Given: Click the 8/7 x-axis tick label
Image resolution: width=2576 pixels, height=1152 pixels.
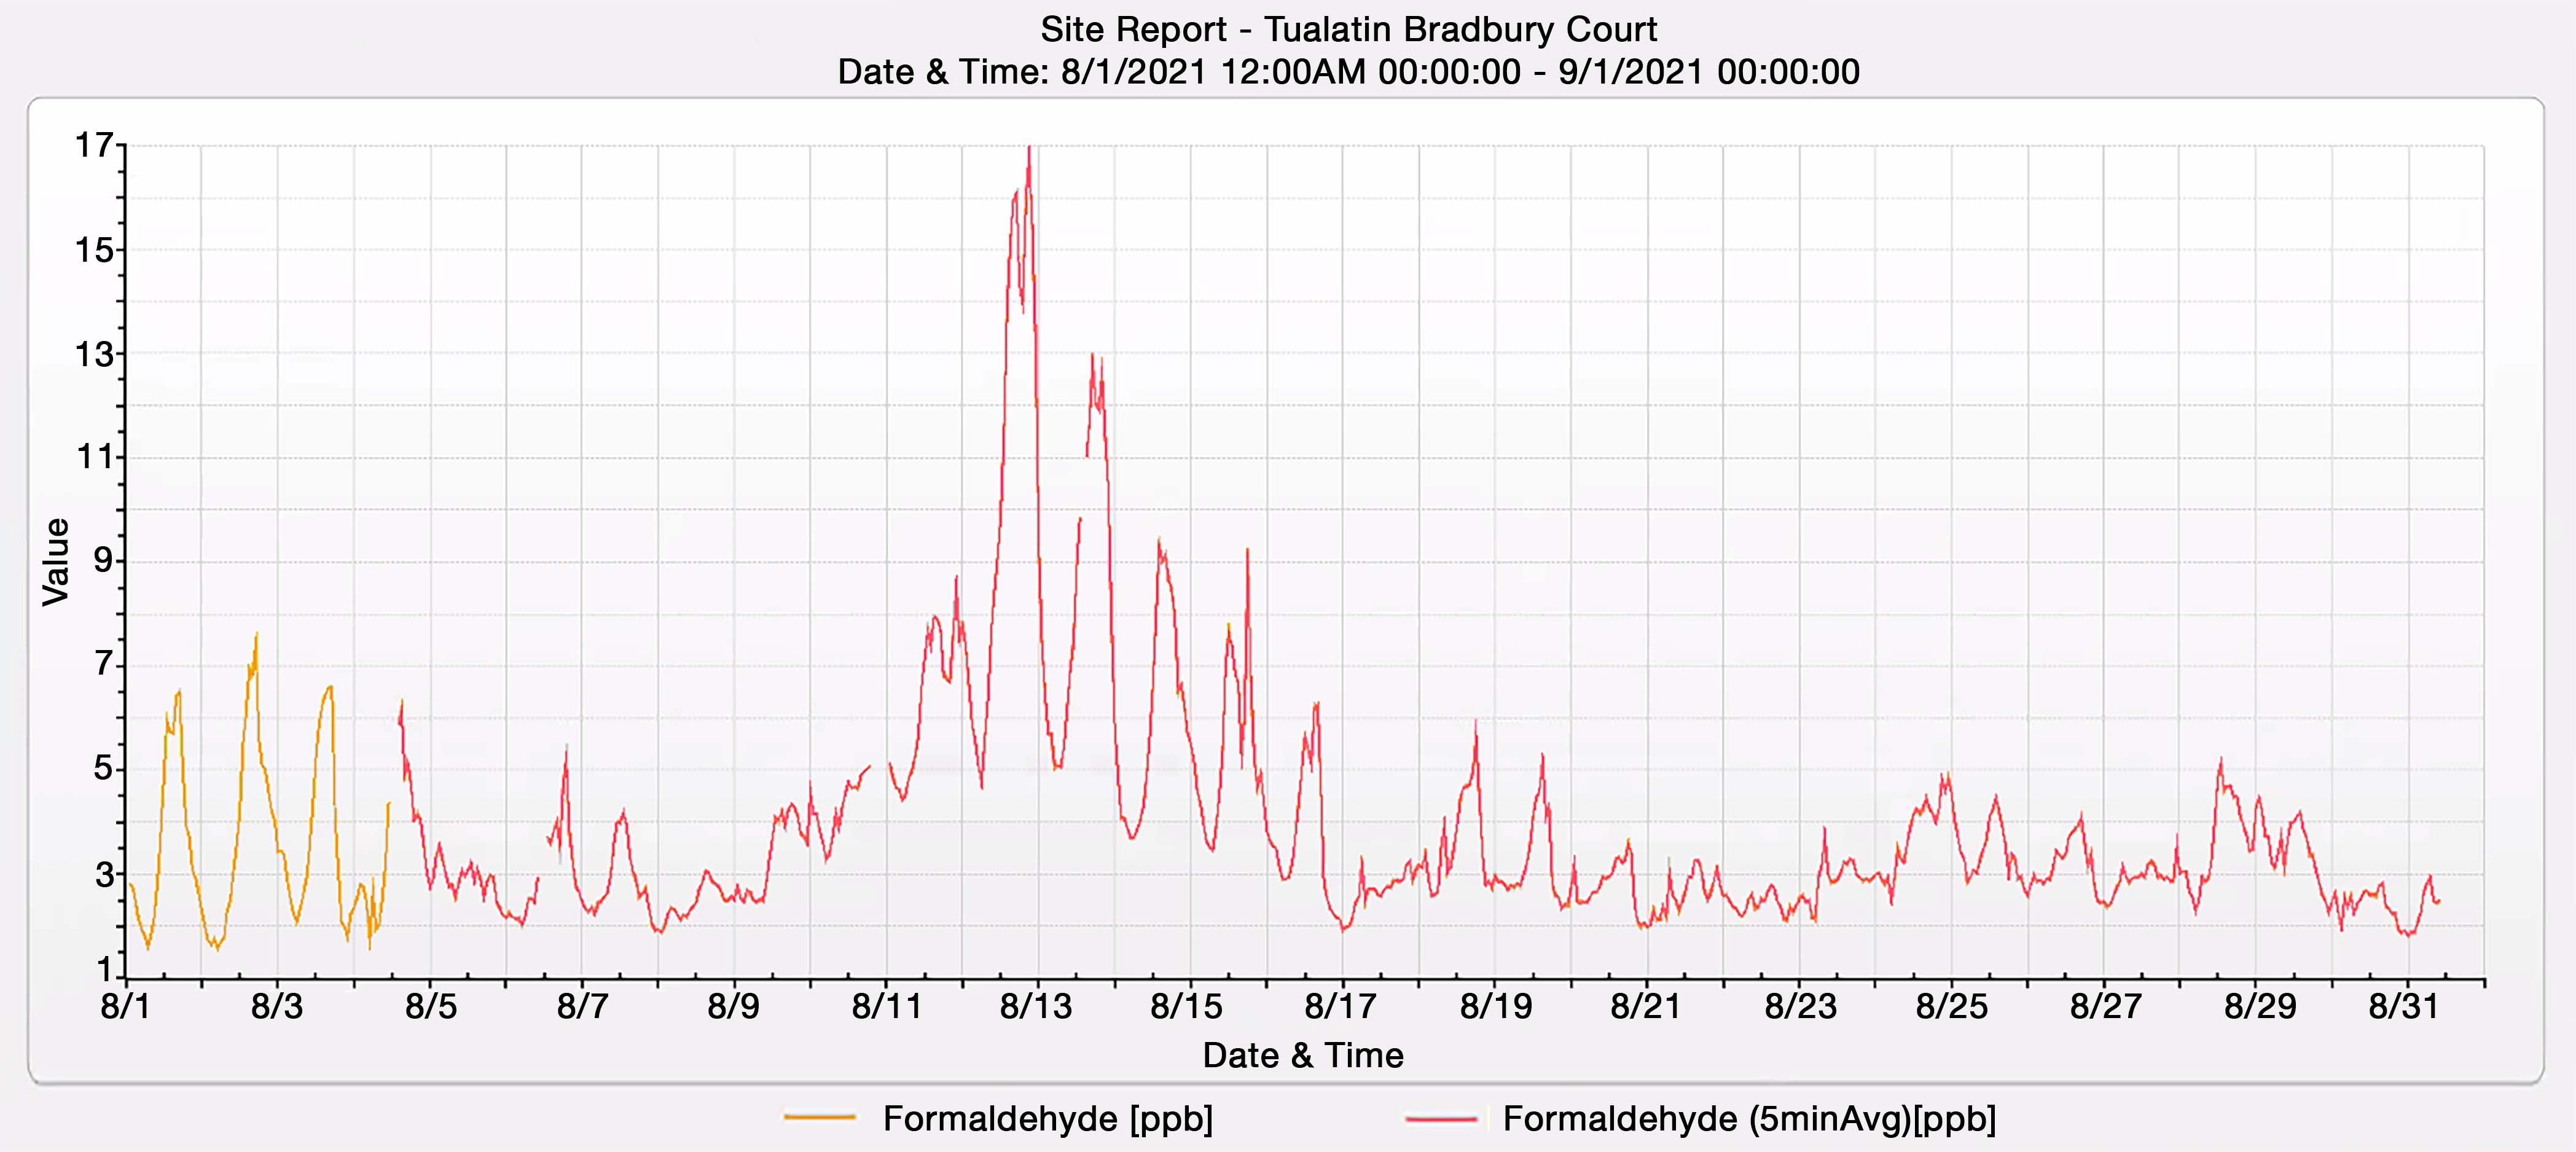Looking at the screenshot, I should (582, 1006).
